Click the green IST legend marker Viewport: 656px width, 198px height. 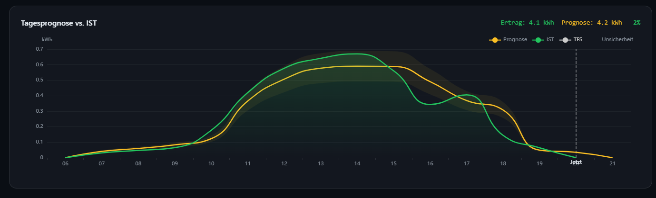click(539, 40)
